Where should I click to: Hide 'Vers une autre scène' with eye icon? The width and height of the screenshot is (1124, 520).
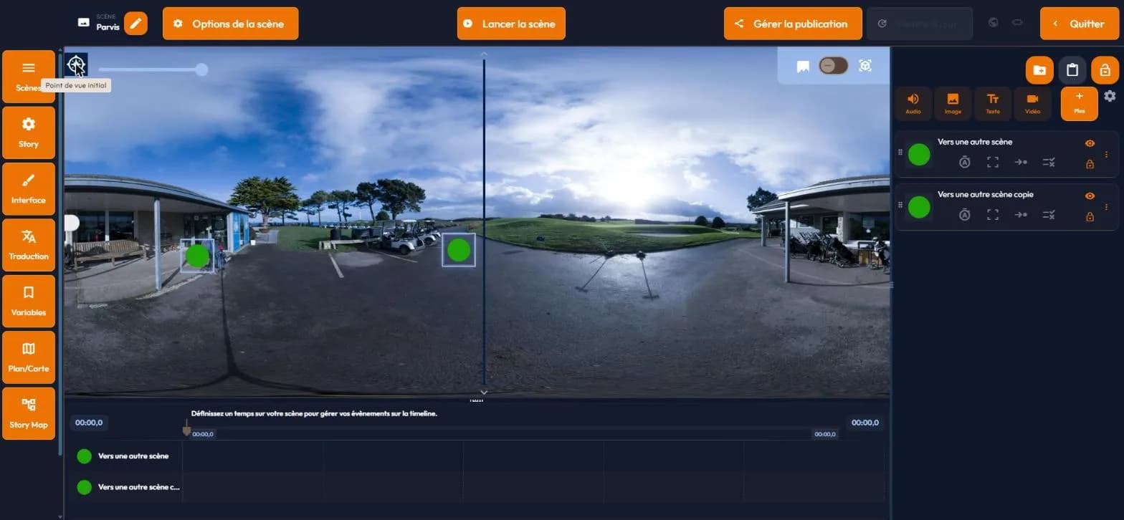coord(1090,143)
